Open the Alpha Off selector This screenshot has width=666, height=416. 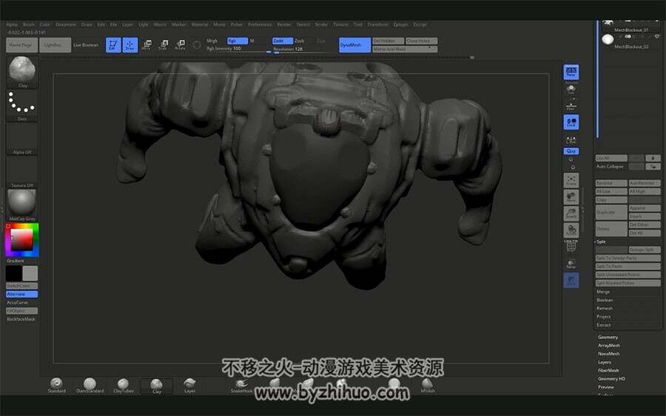[22, 138]
